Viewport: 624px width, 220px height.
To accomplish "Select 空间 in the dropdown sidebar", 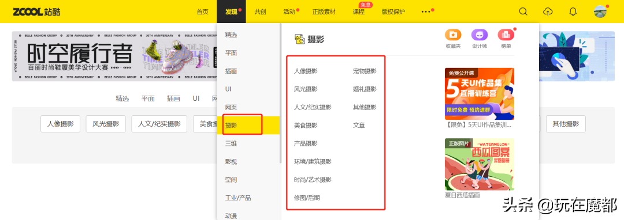I will coord(231,180).
